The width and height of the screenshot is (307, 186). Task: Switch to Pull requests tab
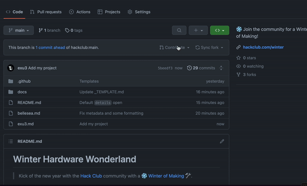46,12
